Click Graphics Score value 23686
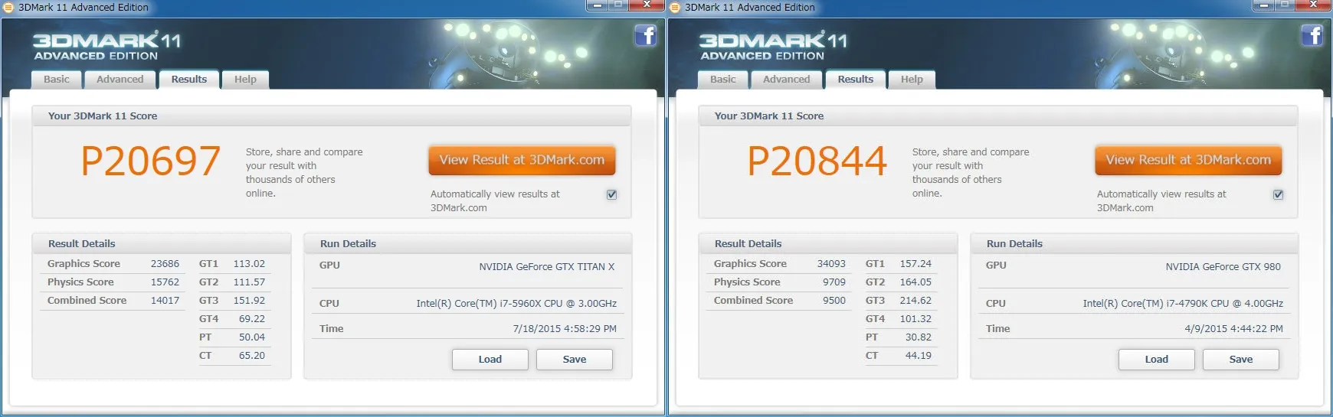This screenshot has height=417, width=1333. tap(165, 264)
